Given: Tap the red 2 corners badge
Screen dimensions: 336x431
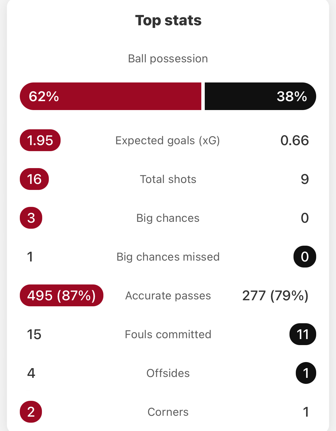Looking at the screenshot, I should tap(31, 412).
